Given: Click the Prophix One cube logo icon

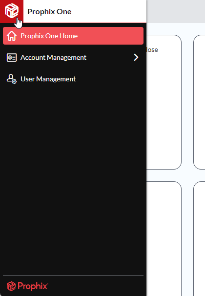Looking at the screenshot, I should 12,11.
